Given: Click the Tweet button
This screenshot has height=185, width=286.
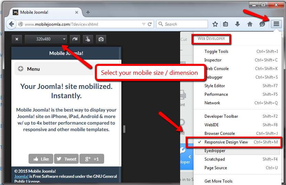Looking at the screenshot, I should click(66, 159).
